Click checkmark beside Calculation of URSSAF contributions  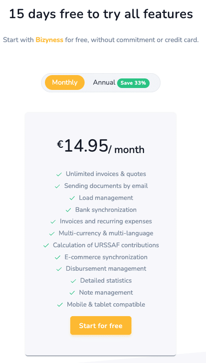(x=46, y=246)
